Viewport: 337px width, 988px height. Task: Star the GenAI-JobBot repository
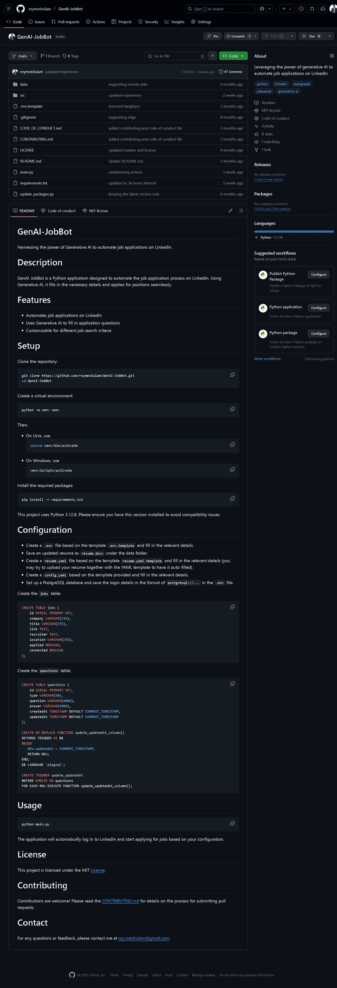311,36
